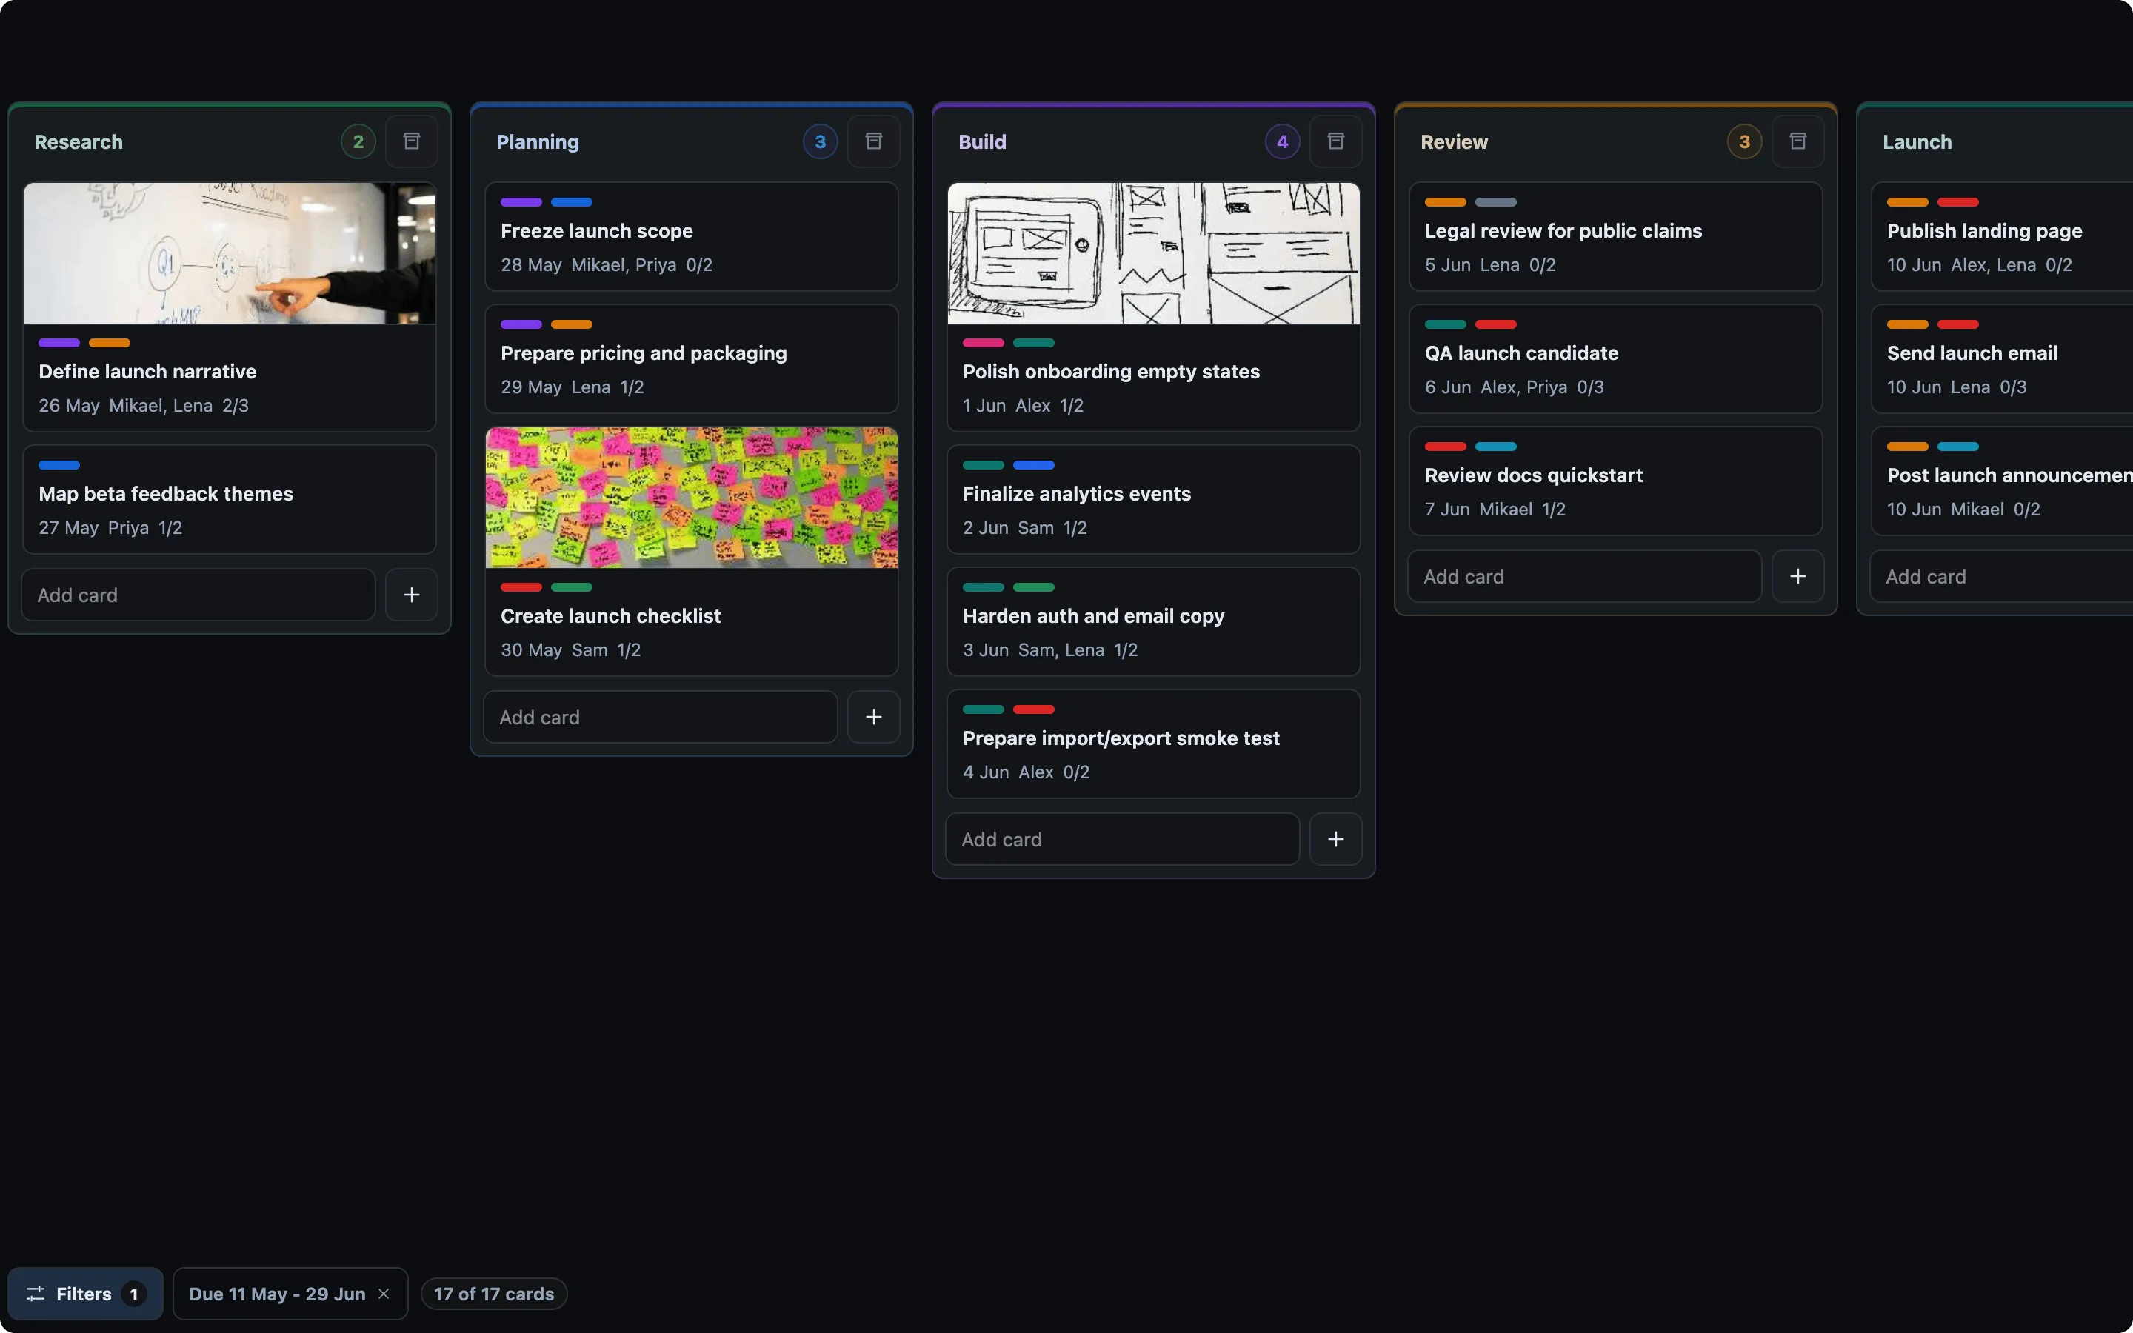Click the Research column title
The height and width of the screenshot is (1333, 2133).
(x=79, y=142)
